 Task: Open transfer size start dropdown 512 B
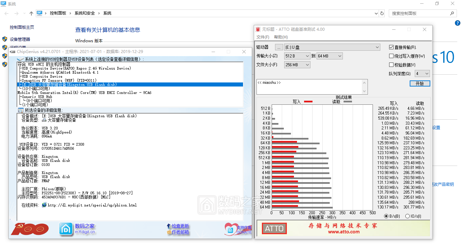click(x=297, y=56)
